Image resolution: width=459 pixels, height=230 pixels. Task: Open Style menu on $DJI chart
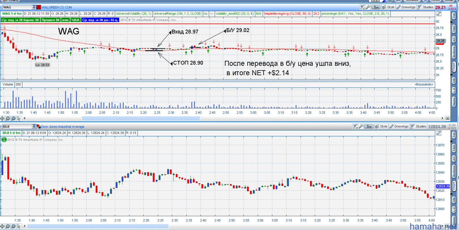381,126
